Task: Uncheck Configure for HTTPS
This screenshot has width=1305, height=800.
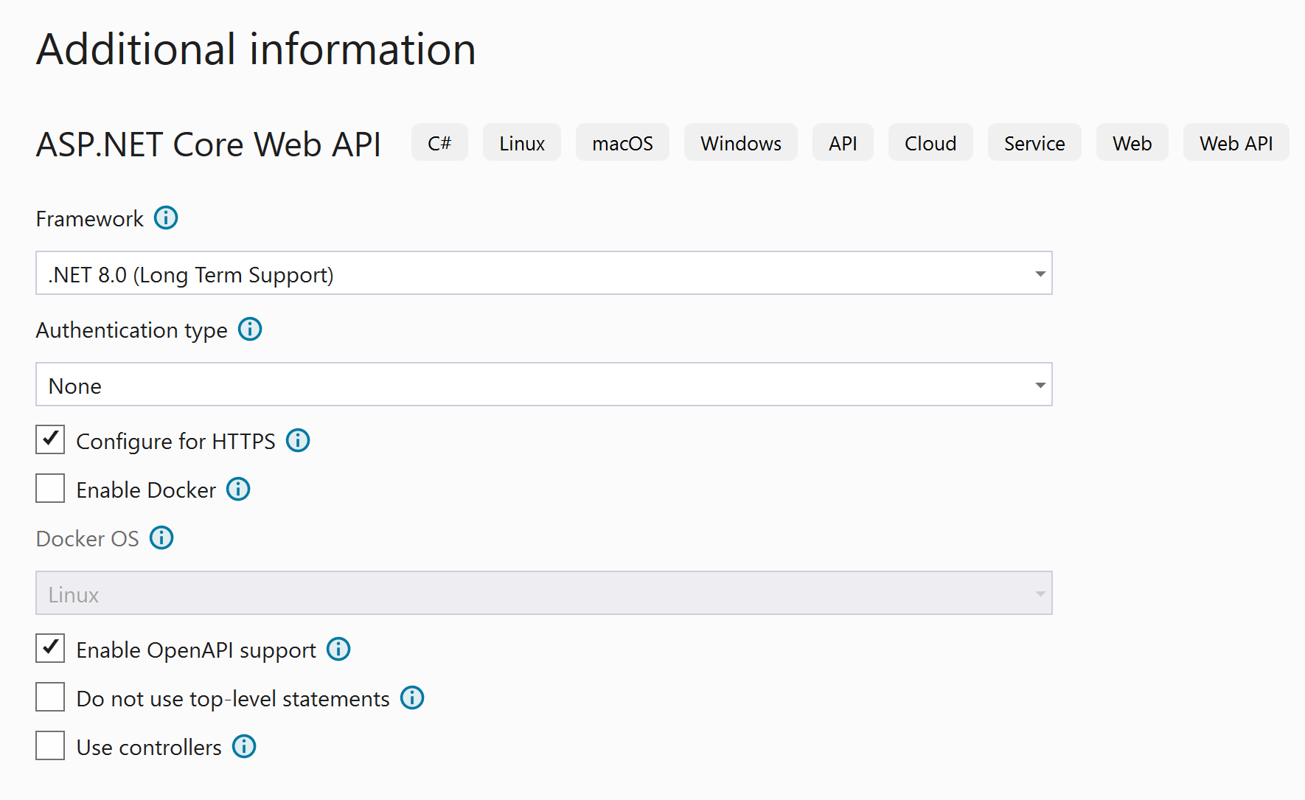Action: (x=49, y=440)
